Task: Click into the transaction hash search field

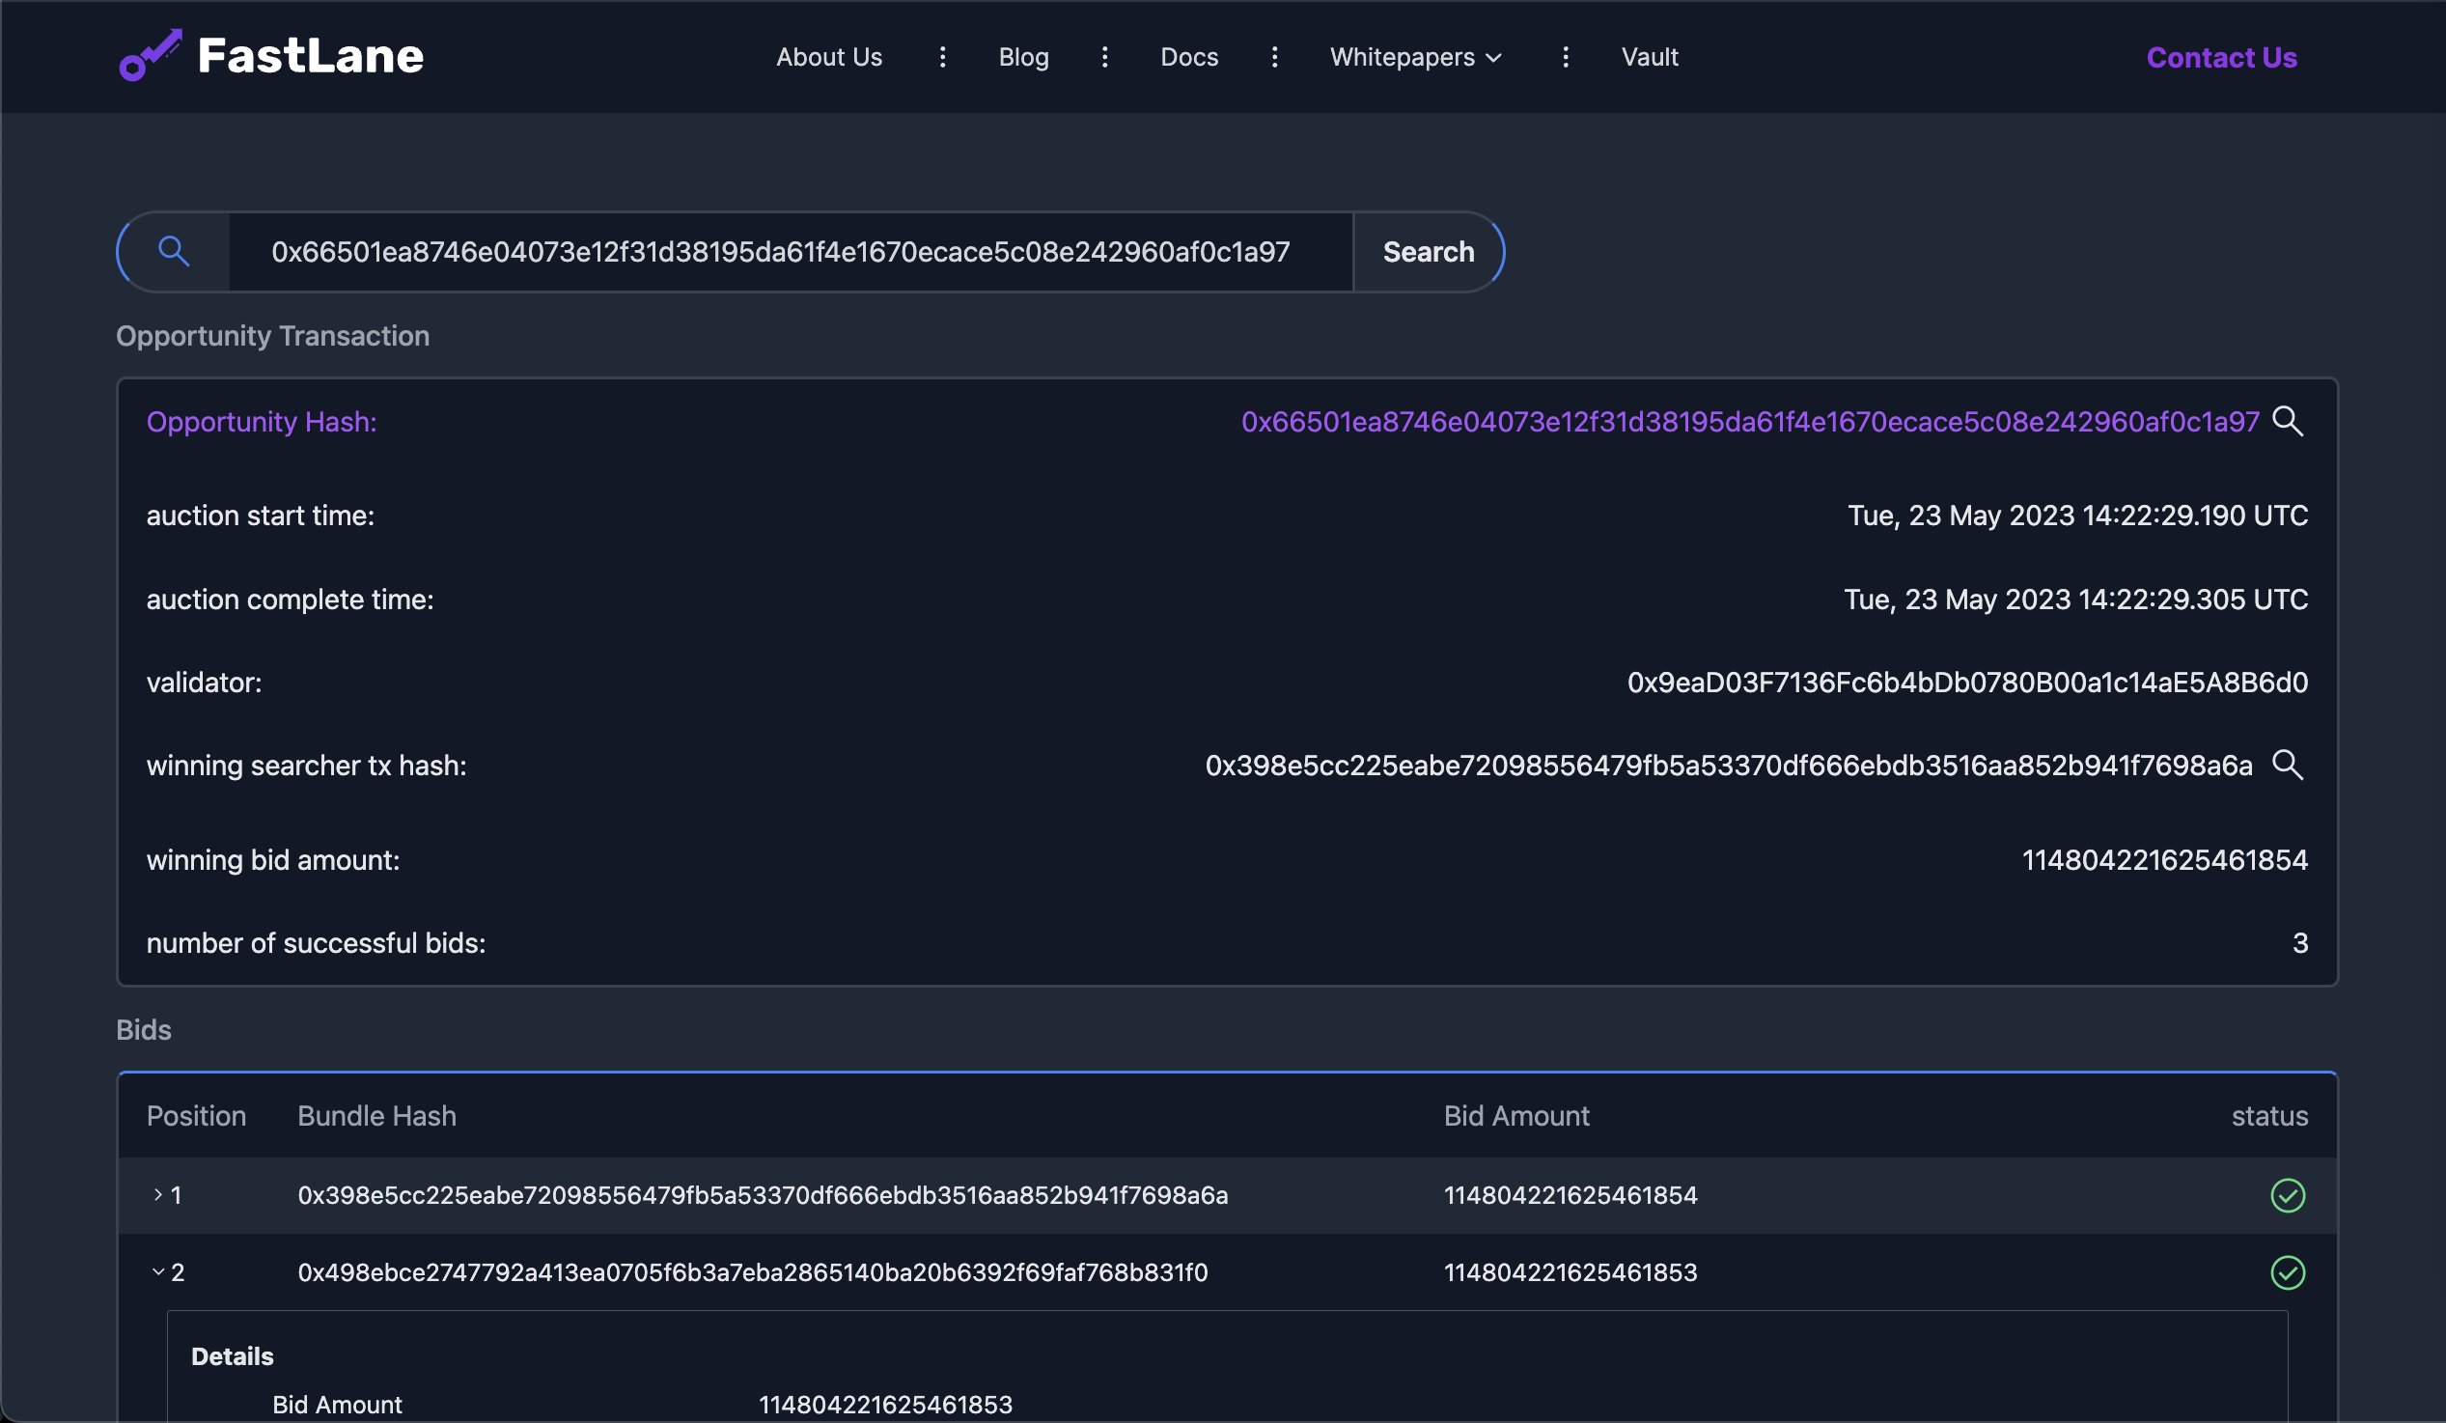Action: point(780,252)
